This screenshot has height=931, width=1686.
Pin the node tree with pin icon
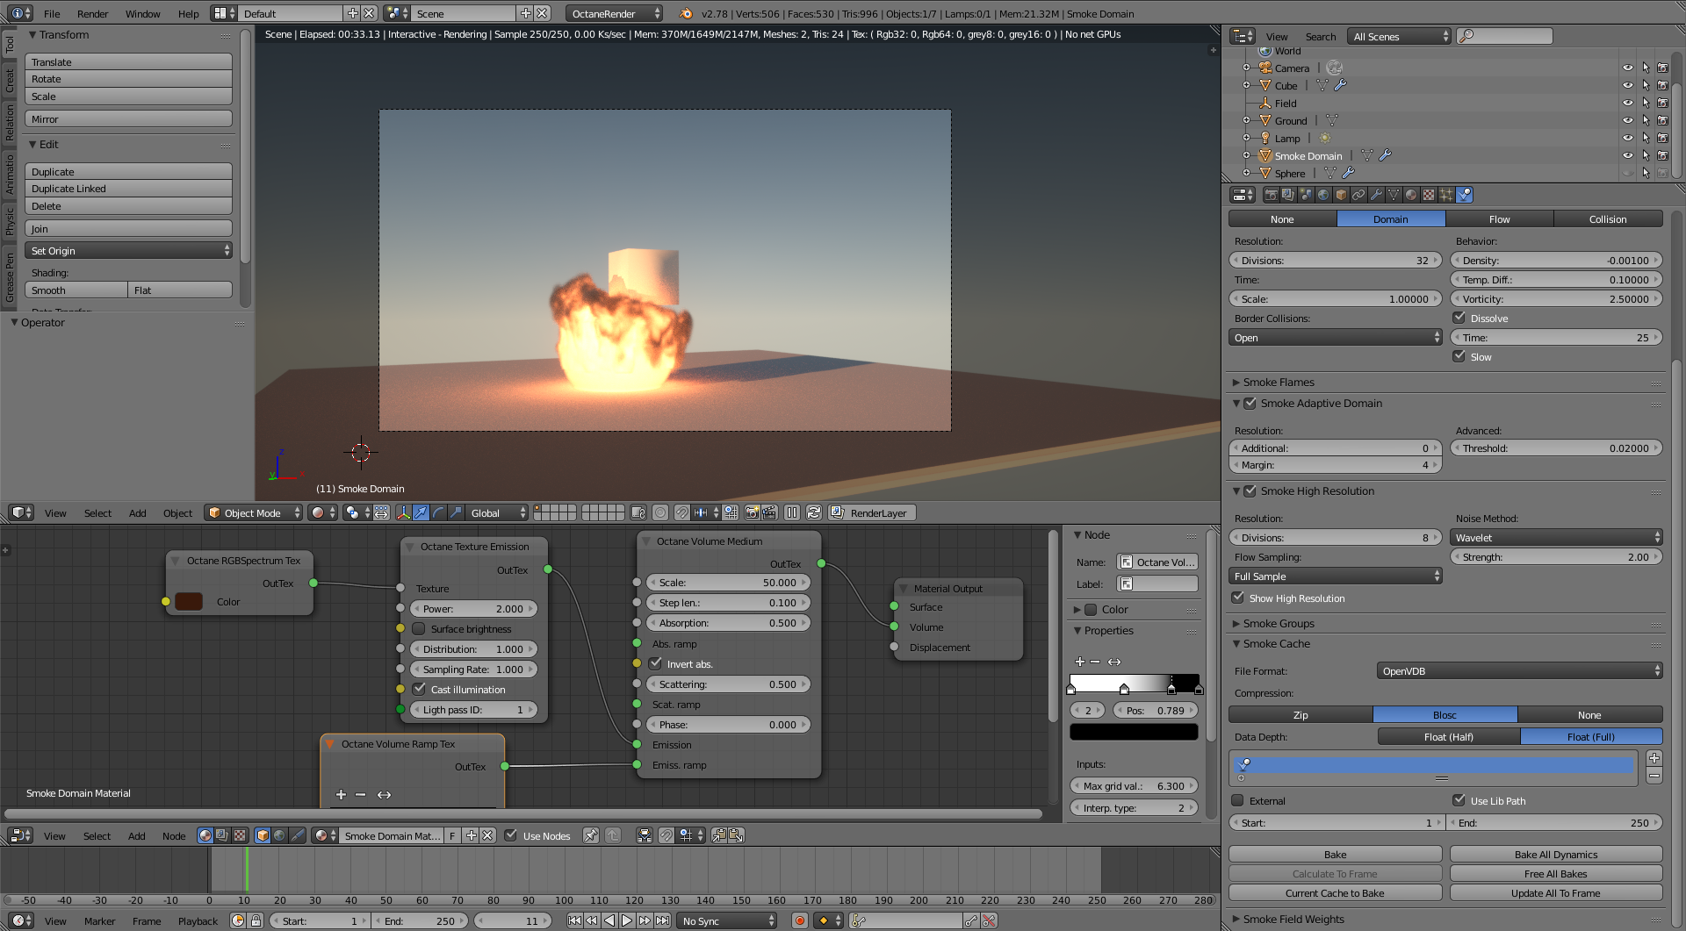tap(591, 835)
